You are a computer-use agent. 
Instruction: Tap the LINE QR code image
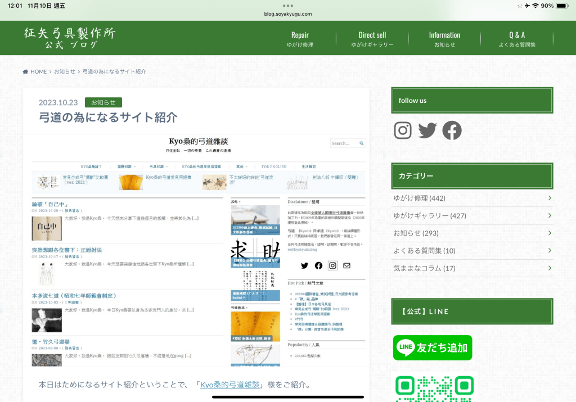[x=433, y=388]
